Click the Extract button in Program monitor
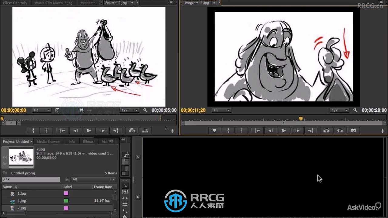 coord(340,131)
